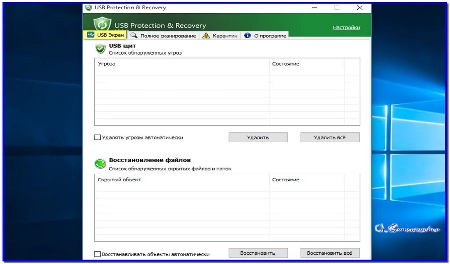Click Список обнаруженных угроз text

pyautogui.click(x=145, y=53)
